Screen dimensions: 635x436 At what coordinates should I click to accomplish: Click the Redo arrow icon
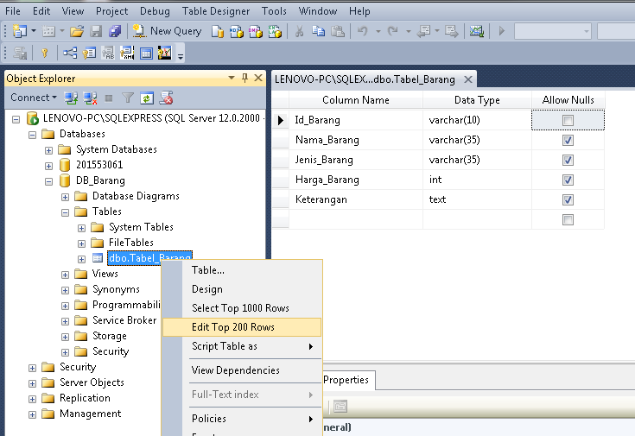click(392, 31)
